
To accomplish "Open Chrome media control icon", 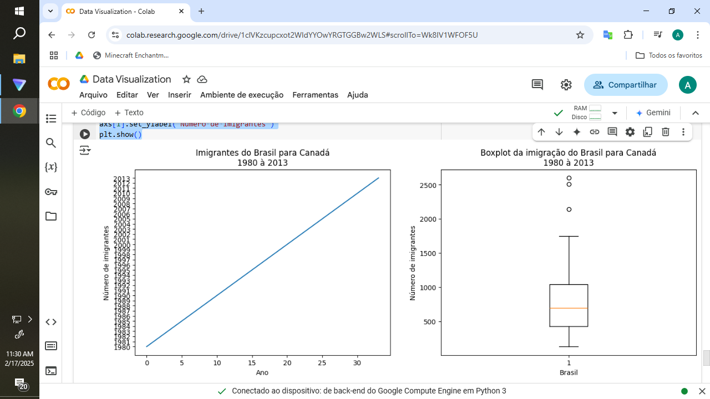I will click(658, 35).
